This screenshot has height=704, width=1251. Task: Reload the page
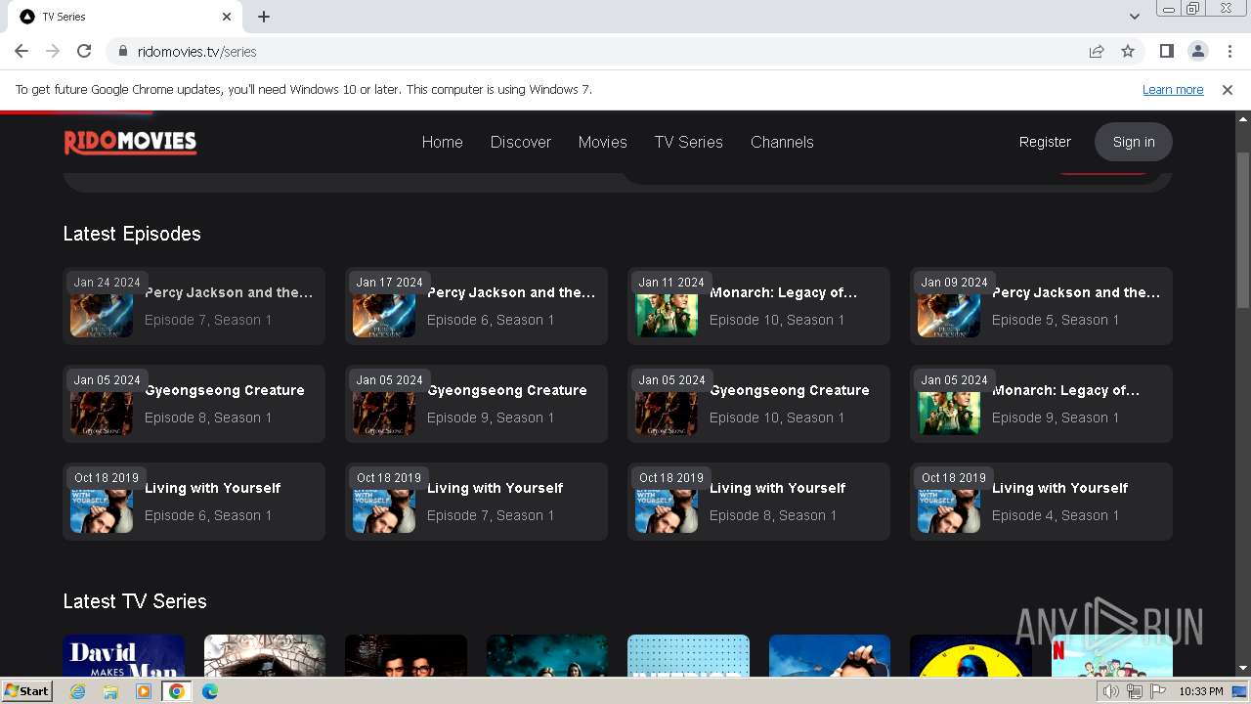click(x=84, y=51)
